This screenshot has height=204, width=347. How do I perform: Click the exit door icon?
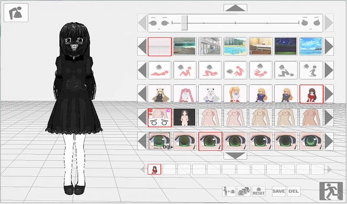(331, 191)
